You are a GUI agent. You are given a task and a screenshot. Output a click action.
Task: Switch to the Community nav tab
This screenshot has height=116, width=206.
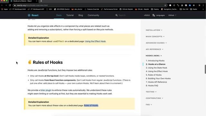[x=93, y=15]
